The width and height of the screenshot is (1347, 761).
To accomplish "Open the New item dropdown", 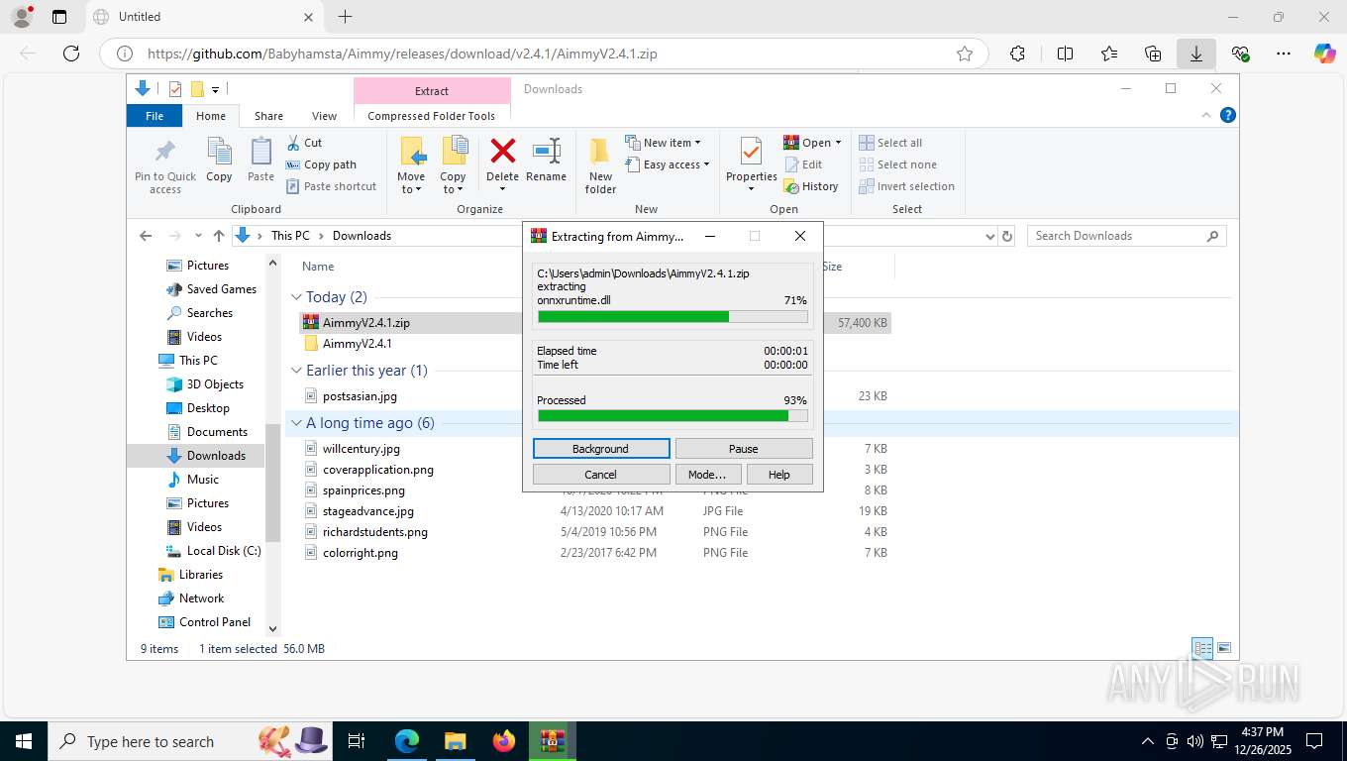I will pos(663,143).
